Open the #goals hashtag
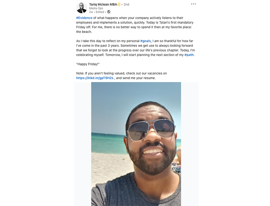The height and width of the screenshot is (206, 270). [146, 41]
